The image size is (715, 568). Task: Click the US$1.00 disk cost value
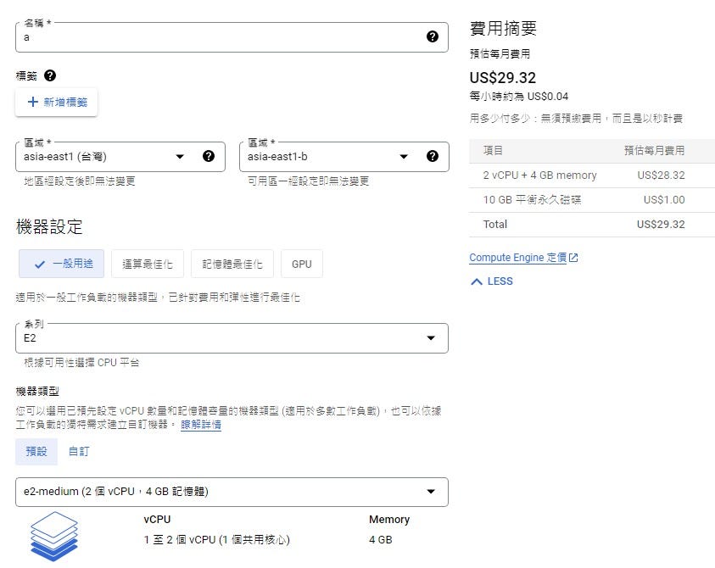tap(664, 200)
